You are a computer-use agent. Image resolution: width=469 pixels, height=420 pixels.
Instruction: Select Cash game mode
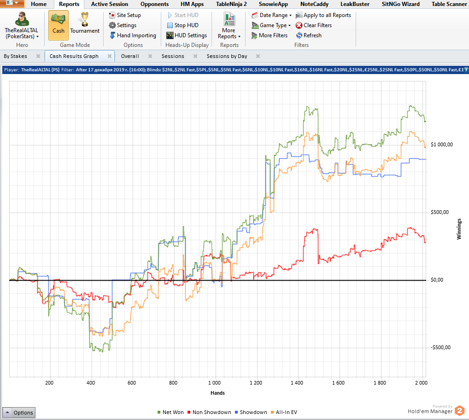click(59, 25)
